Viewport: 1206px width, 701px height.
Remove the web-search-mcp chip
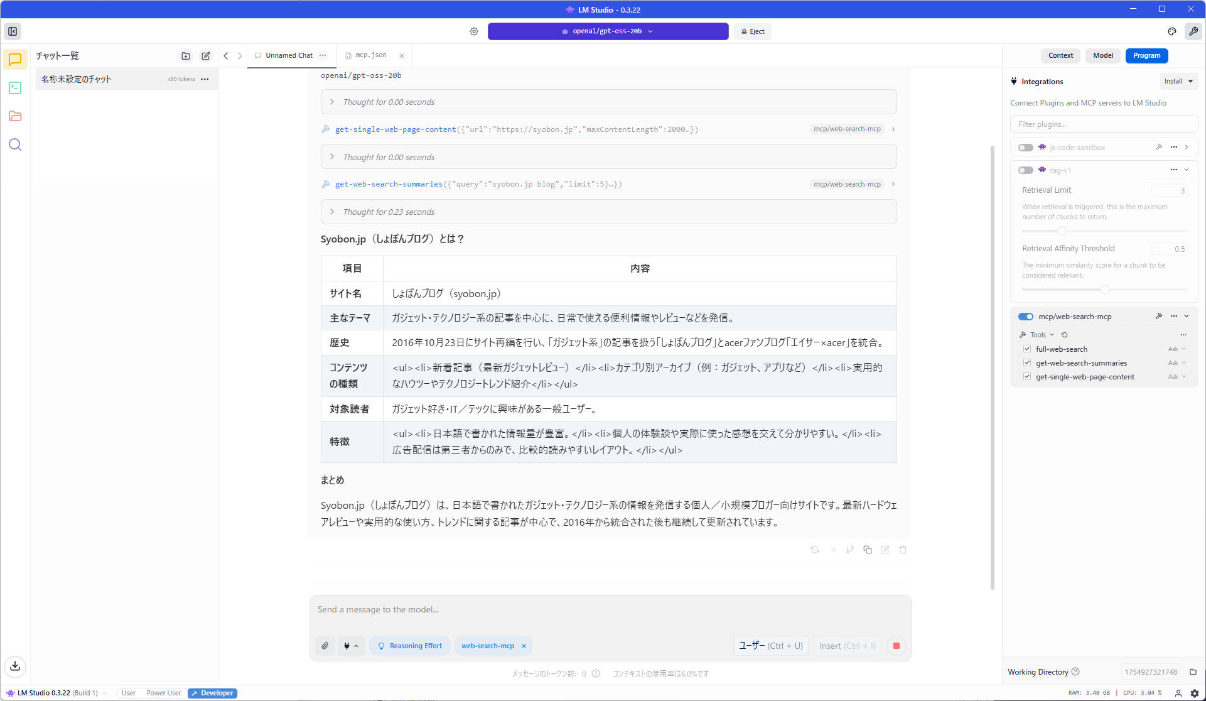(x=524, y=646)
